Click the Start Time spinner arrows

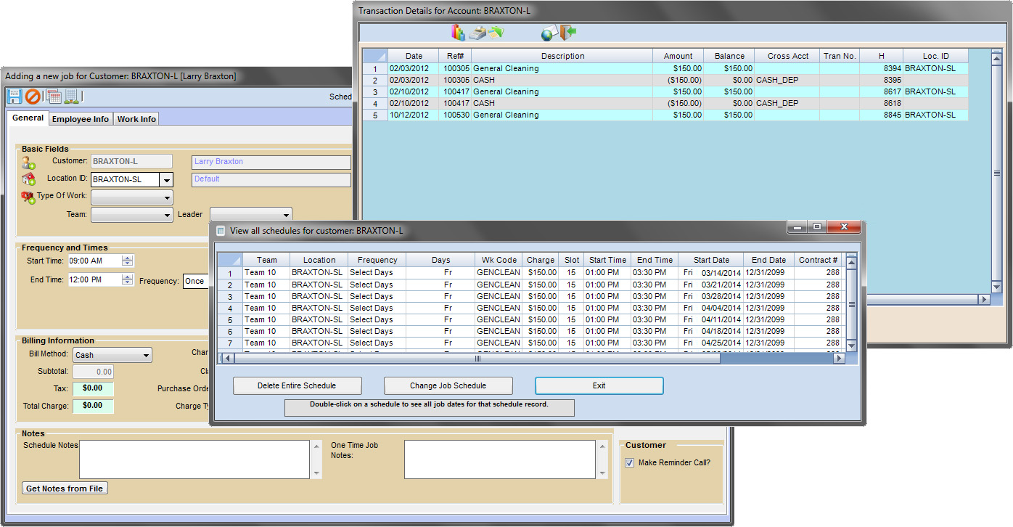(x=128, y=261)
